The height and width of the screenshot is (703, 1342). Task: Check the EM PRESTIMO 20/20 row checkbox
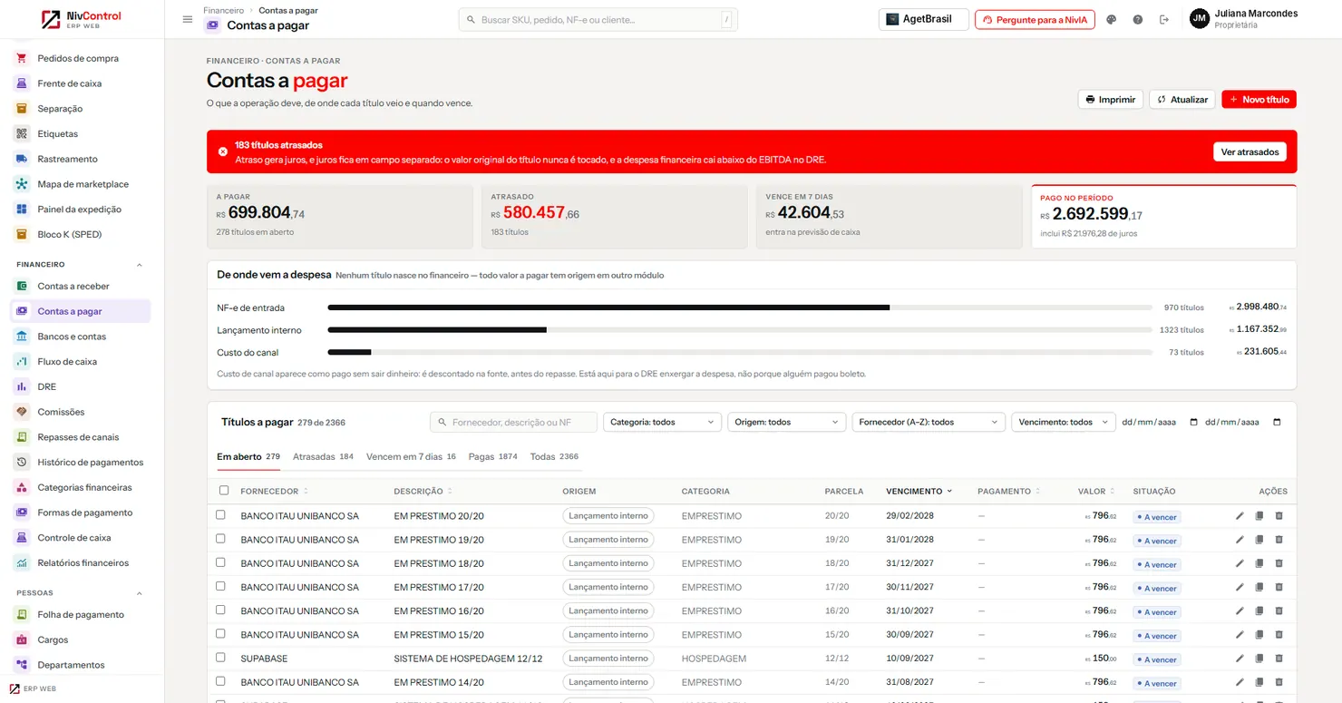tap(220, 515)
